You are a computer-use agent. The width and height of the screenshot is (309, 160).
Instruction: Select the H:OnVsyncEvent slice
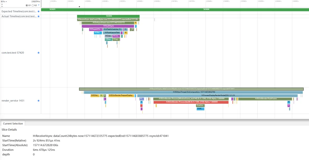[x=108, y=23]
